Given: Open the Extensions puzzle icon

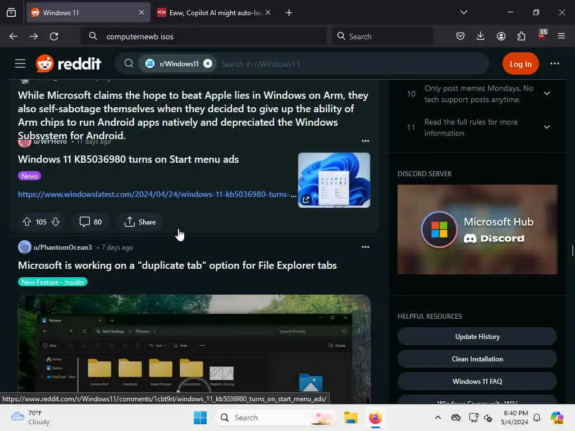Looking at the screenshot, I should (x=521, y=36).
